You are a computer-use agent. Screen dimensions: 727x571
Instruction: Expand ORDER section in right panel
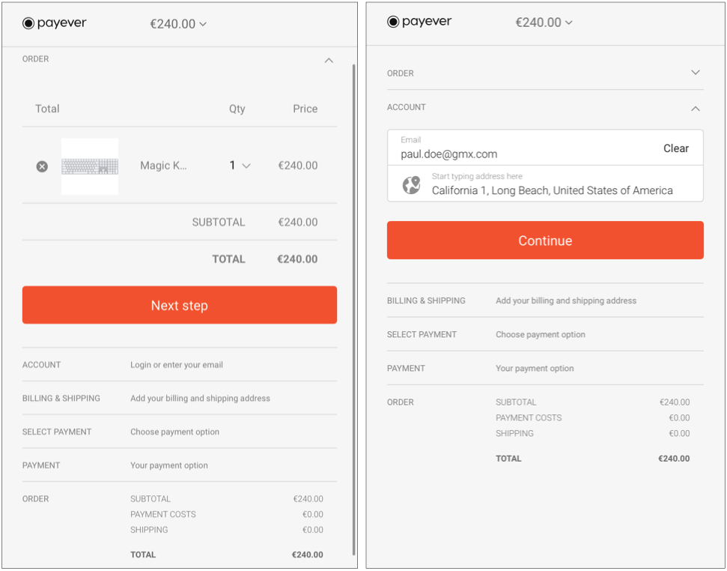[696, 73]
